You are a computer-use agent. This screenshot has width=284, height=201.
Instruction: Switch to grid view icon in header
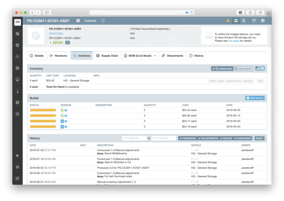pos(236,21)
